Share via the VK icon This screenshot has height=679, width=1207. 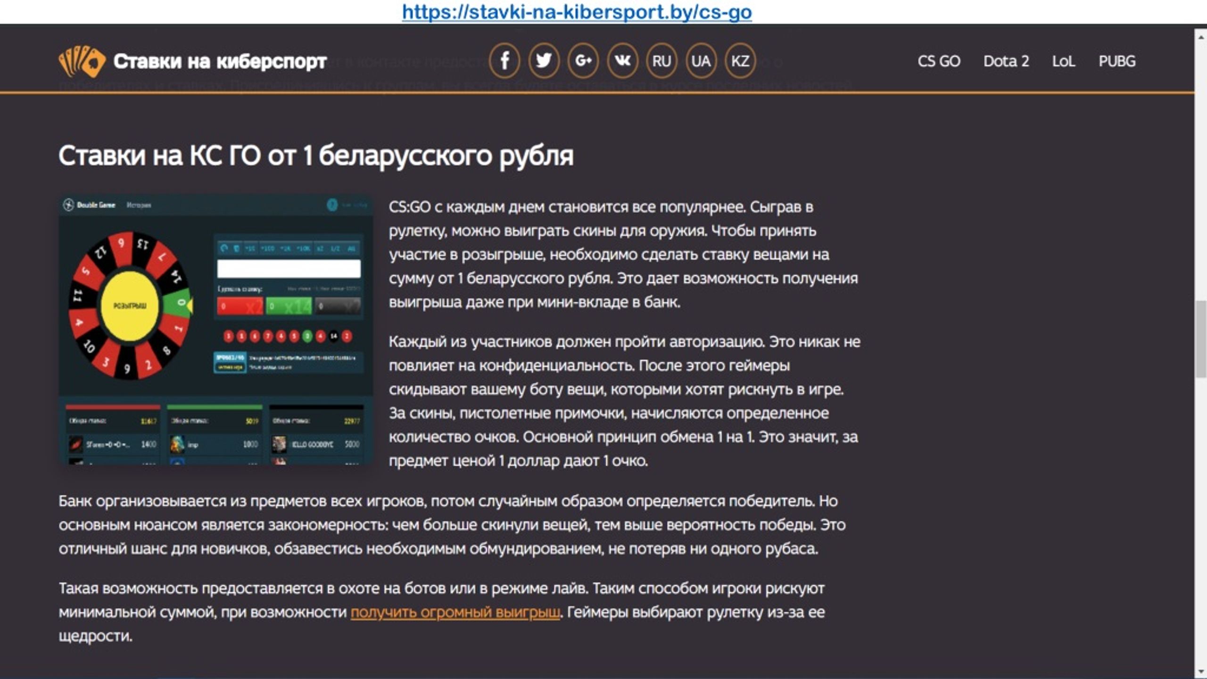coord(622,61)
